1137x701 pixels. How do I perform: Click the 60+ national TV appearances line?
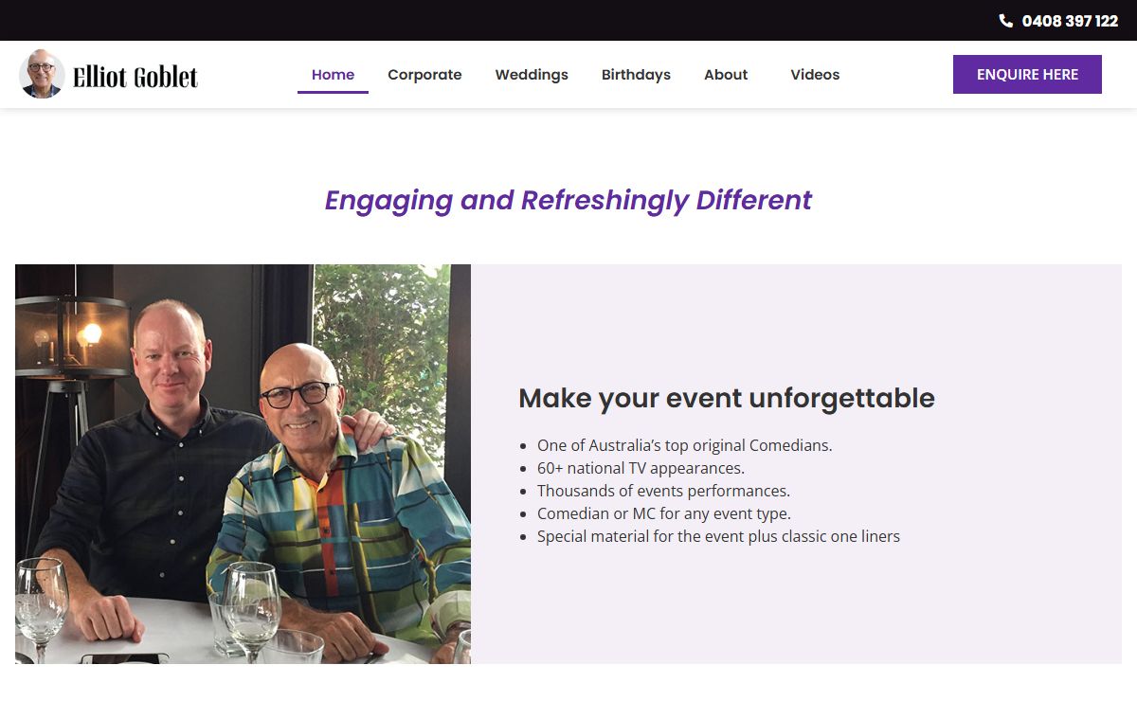(641, 468)
